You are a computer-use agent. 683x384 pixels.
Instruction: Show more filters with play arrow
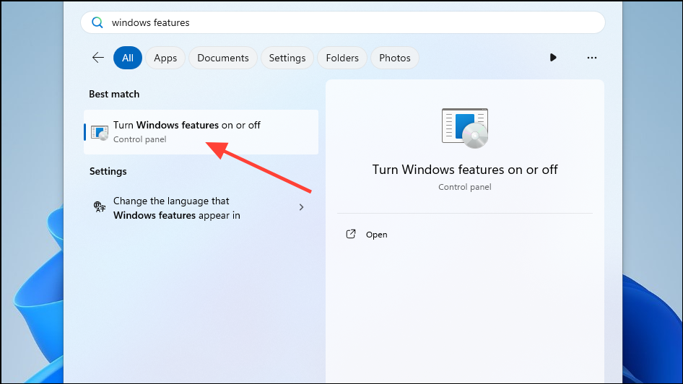[x=553, y=58]
